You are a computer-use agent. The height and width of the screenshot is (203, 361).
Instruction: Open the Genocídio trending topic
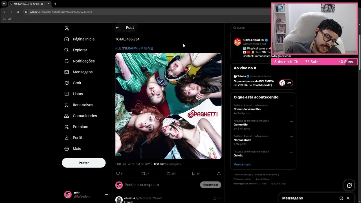point(241,125)
